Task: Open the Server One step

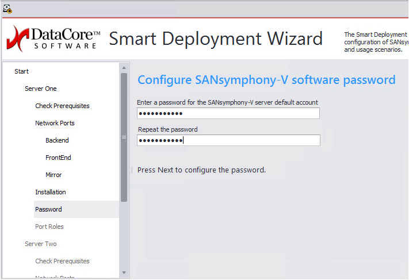Action: [x=41, y=89]
